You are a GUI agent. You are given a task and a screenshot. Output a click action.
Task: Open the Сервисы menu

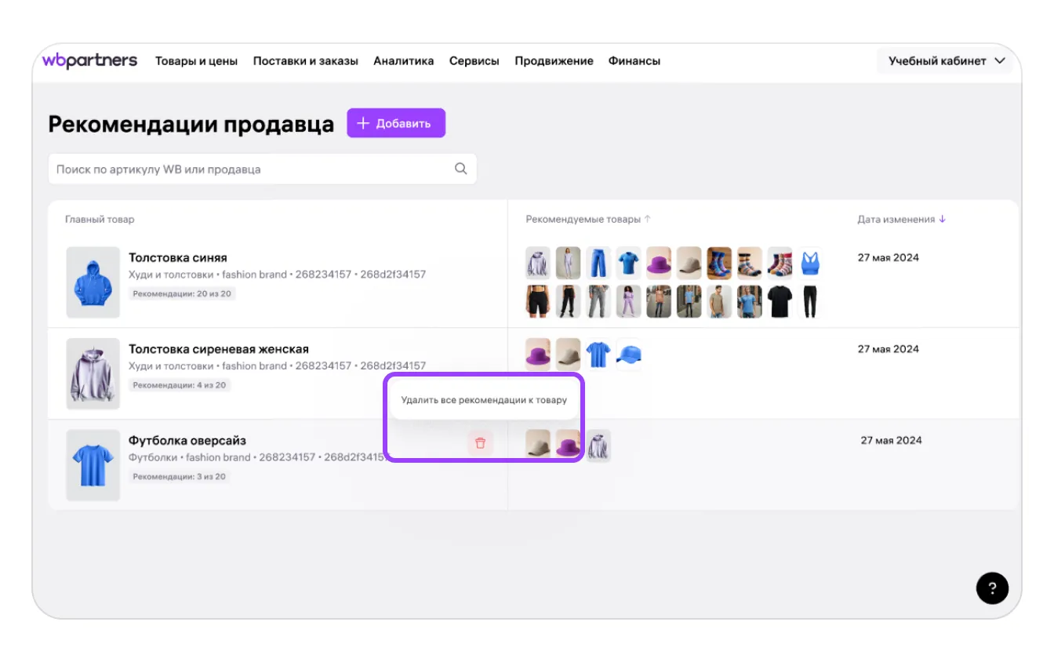pos(474,61)
